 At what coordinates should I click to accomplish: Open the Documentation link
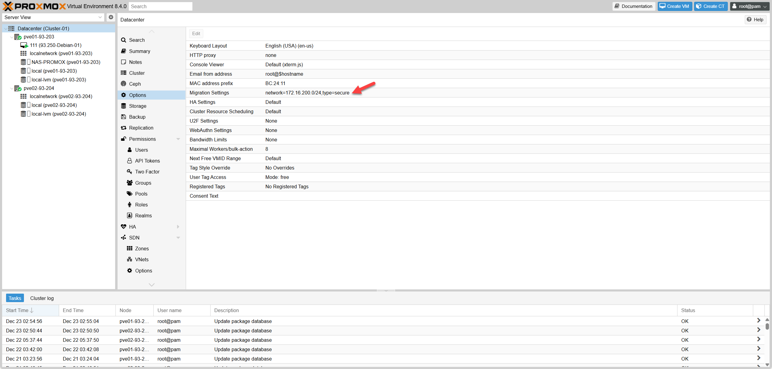point(634,6)
